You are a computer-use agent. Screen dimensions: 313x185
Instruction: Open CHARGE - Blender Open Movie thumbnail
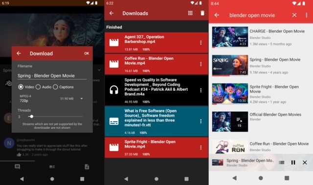230,37
